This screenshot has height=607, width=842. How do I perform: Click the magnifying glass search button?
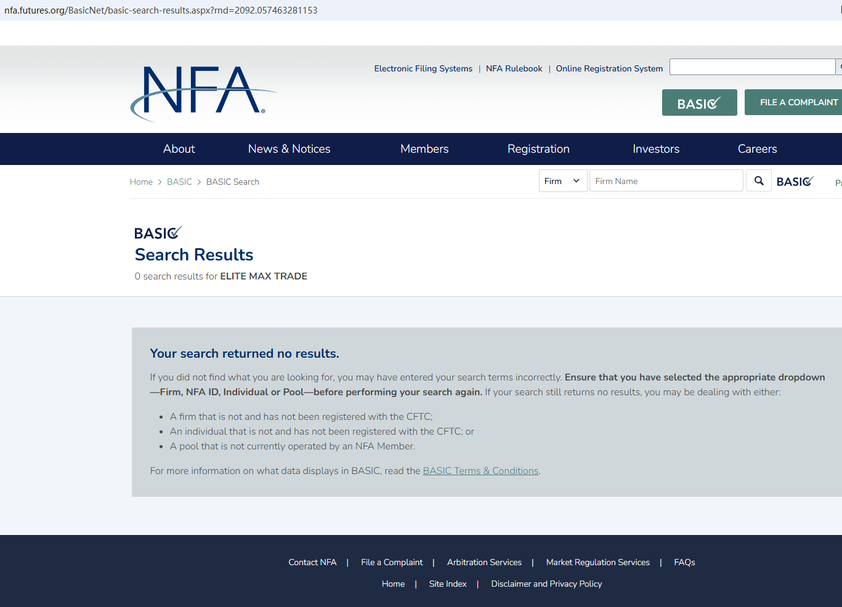(x=759, y=181)
